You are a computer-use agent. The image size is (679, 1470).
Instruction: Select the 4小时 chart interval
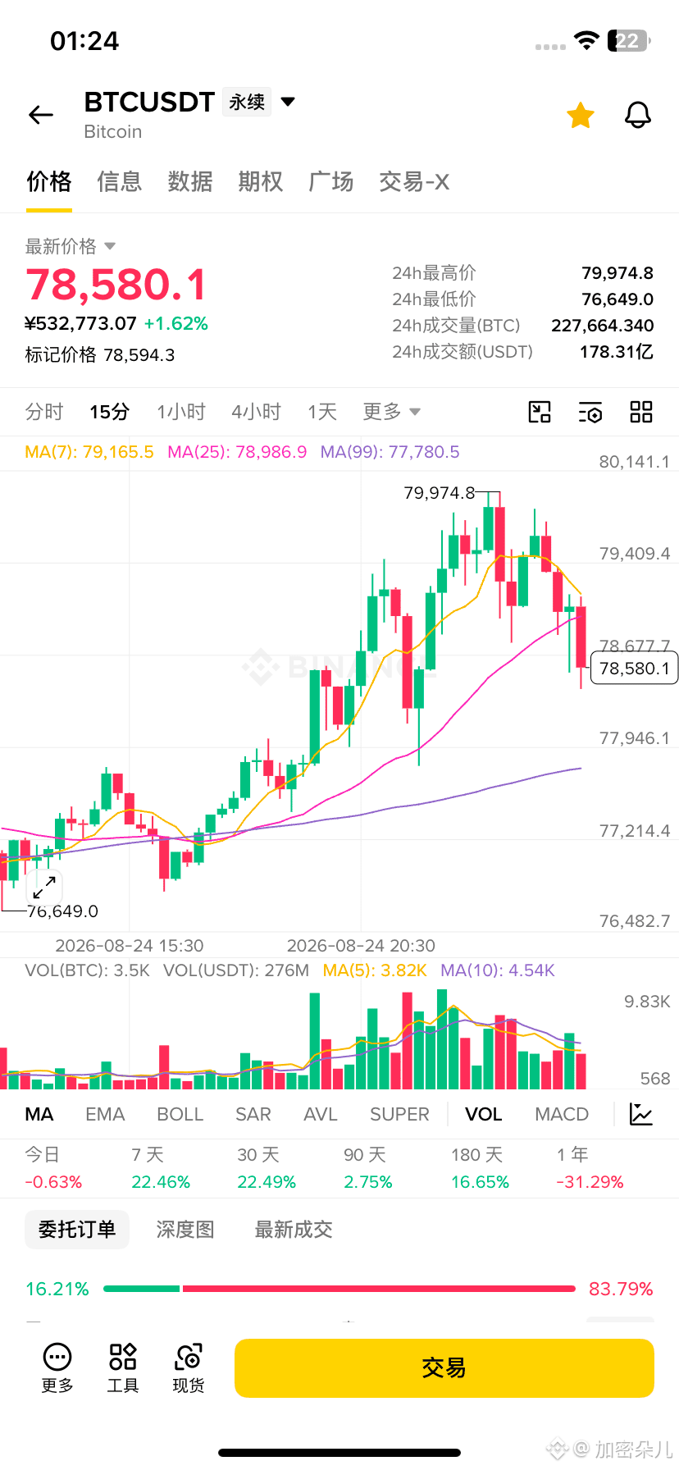(256, 412)
